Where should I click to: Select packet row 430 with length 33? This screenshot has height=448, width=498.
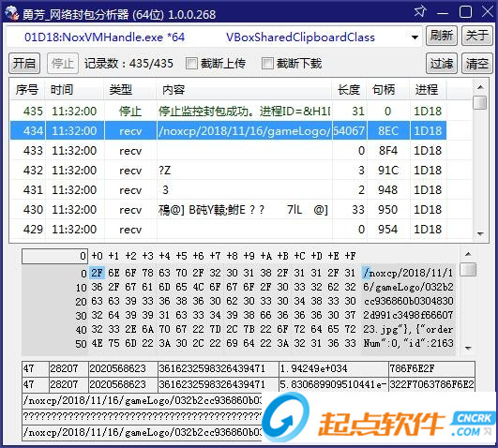pyautogui.click(x=228, y=210)
